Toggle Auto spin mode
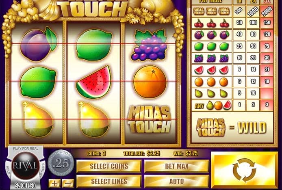This screenshot has width=282, height=190. pyautogui.click(x=177, y=181)
